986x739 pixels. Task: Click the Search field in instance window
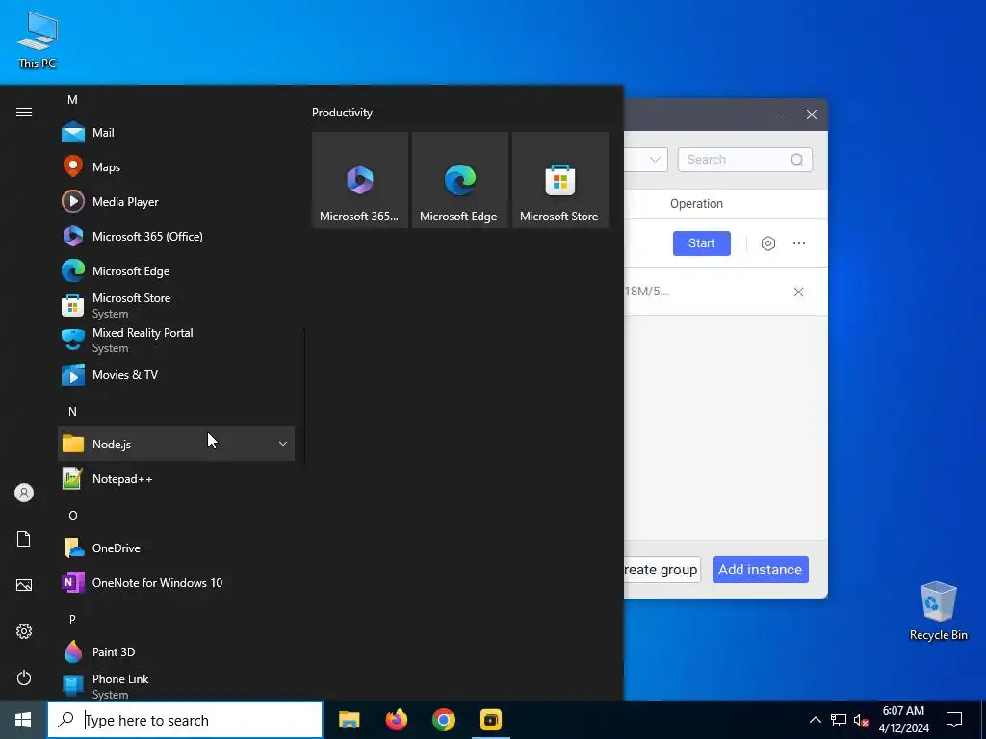[744, 160]
